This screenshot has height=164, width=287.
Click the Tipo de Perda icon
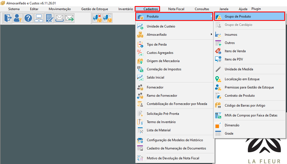pyautogui.click(x=140, y=45)
